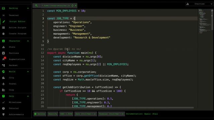This screenshot has width=214, height=120.
Task: Click the '@param {NS} ns' comment line
Action: pos(64,49)
